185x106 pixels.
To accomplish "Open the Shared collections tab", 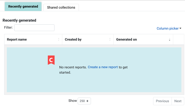I will 61,7.
